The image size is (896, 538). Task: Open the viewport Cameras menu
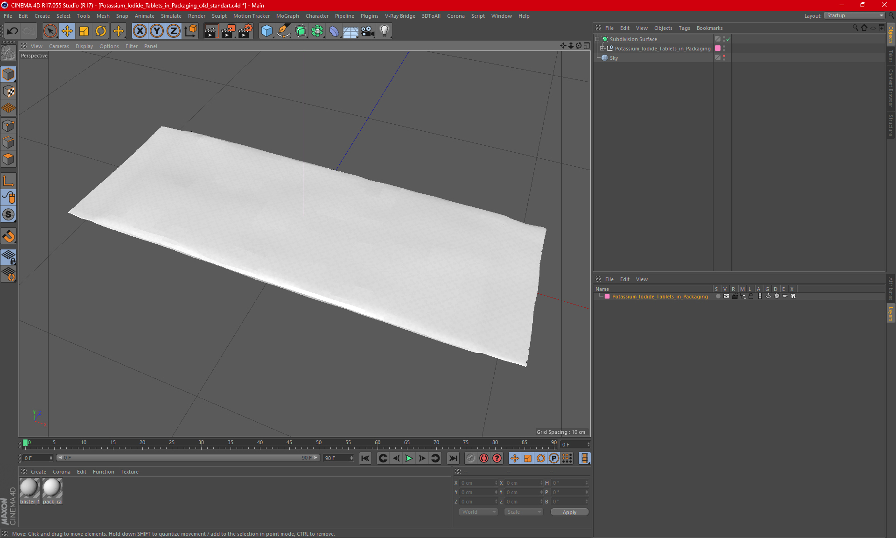pyautogui.click(x=59, y=46)
